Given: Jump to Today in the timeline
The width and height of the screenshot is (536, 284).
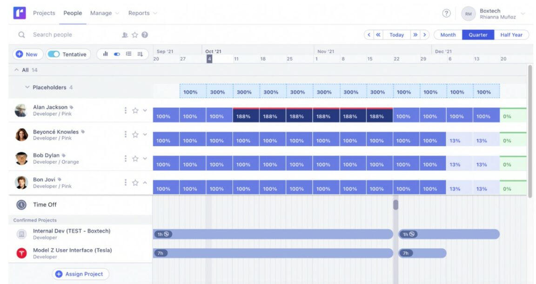Looking at the screenshot, I should click(x=396, y=34).
